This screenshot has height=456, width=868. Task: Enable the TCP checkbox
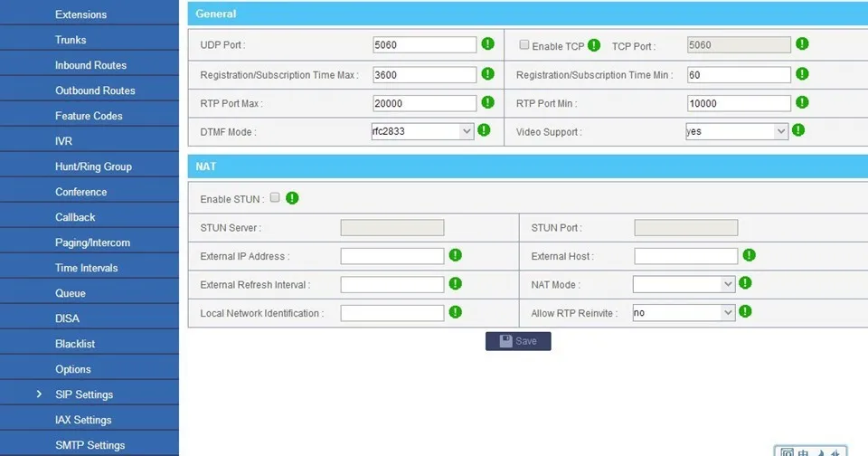(524, 45)
